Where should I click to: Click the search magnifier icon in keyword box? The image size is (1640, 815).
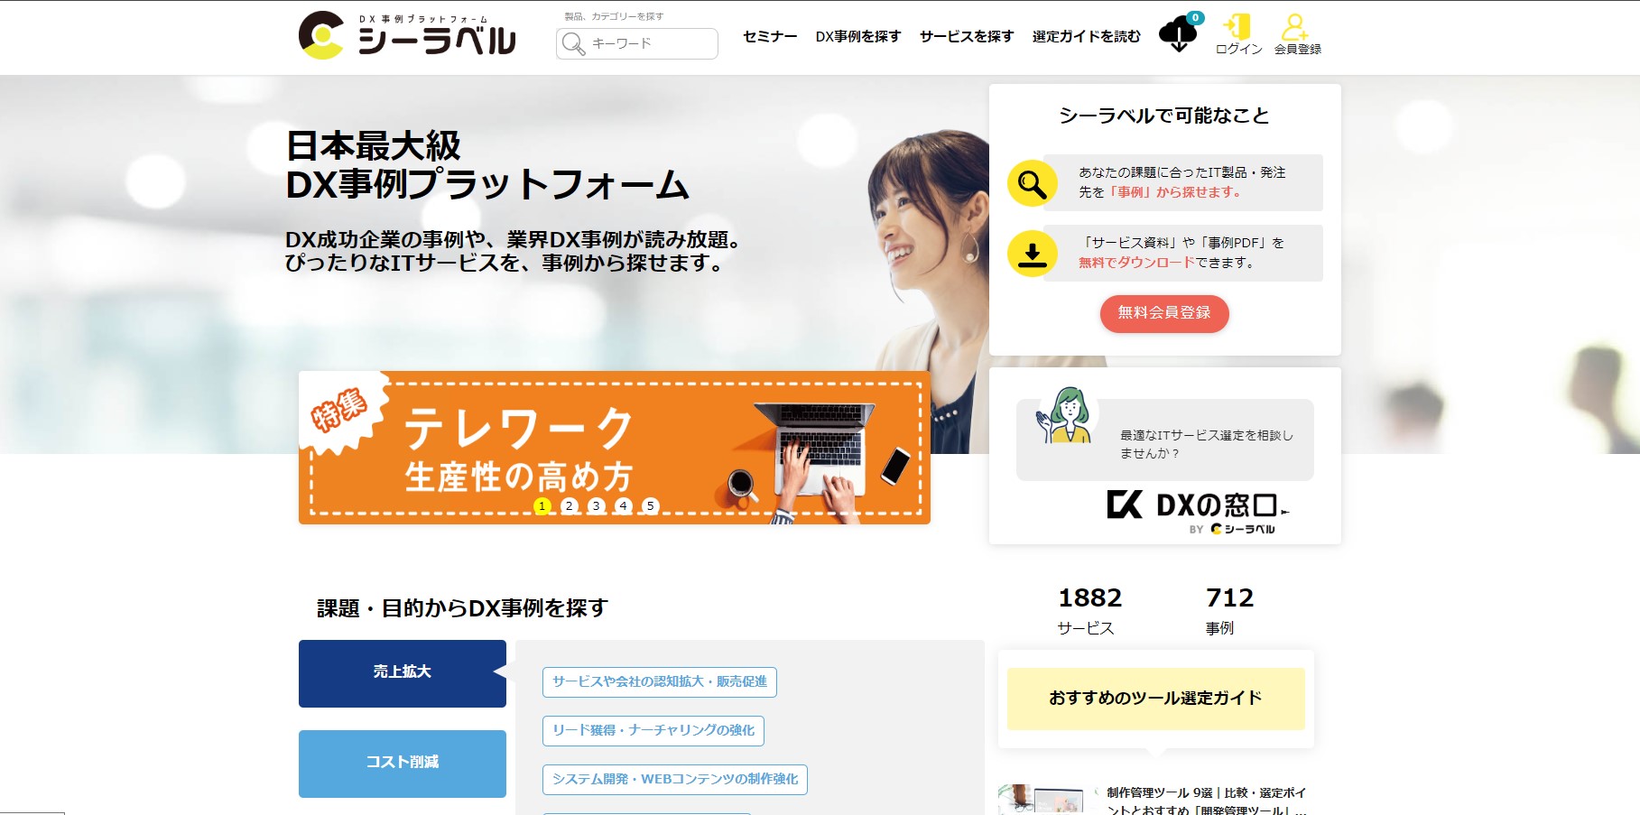click(573, 43)
